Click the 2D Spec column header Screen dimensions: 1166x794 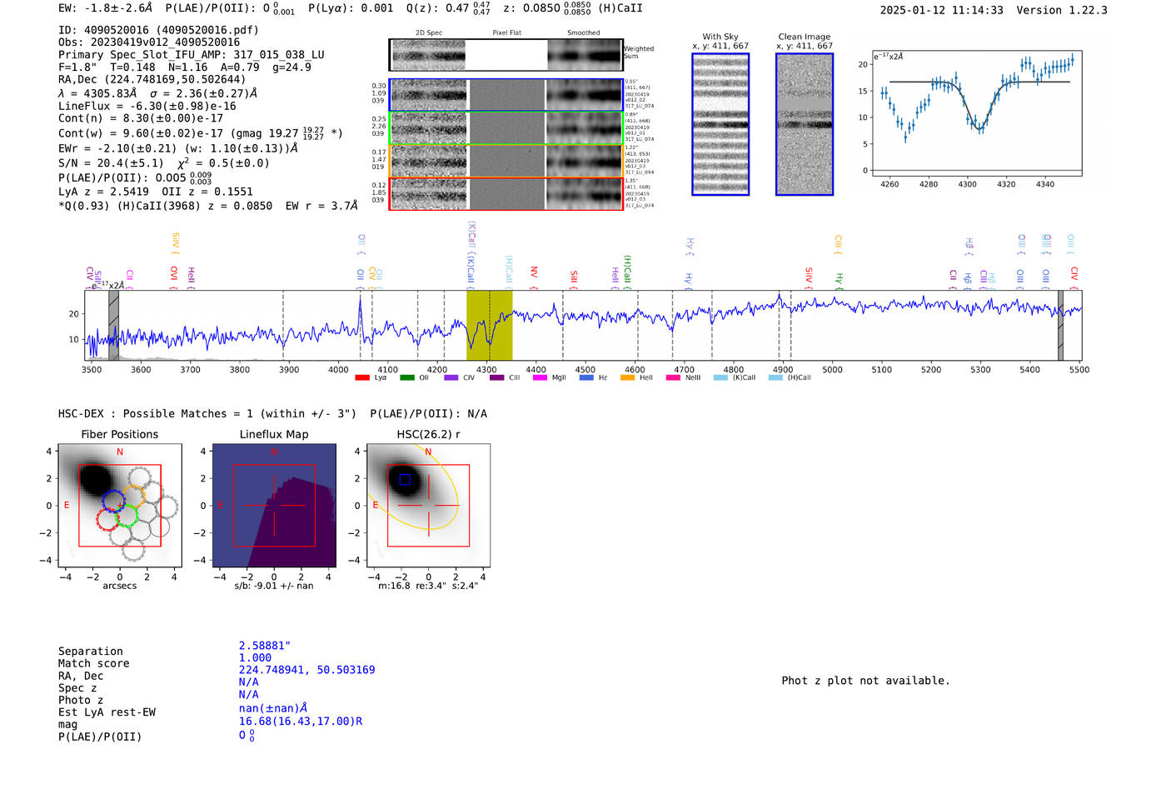click(x=429, y=33)
